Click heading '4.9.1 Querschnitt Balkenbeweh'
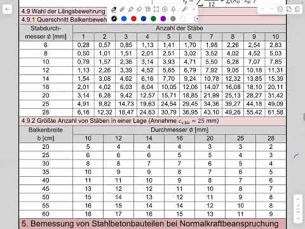The width and height of the screenshot is (305, 229). [64, 20]
